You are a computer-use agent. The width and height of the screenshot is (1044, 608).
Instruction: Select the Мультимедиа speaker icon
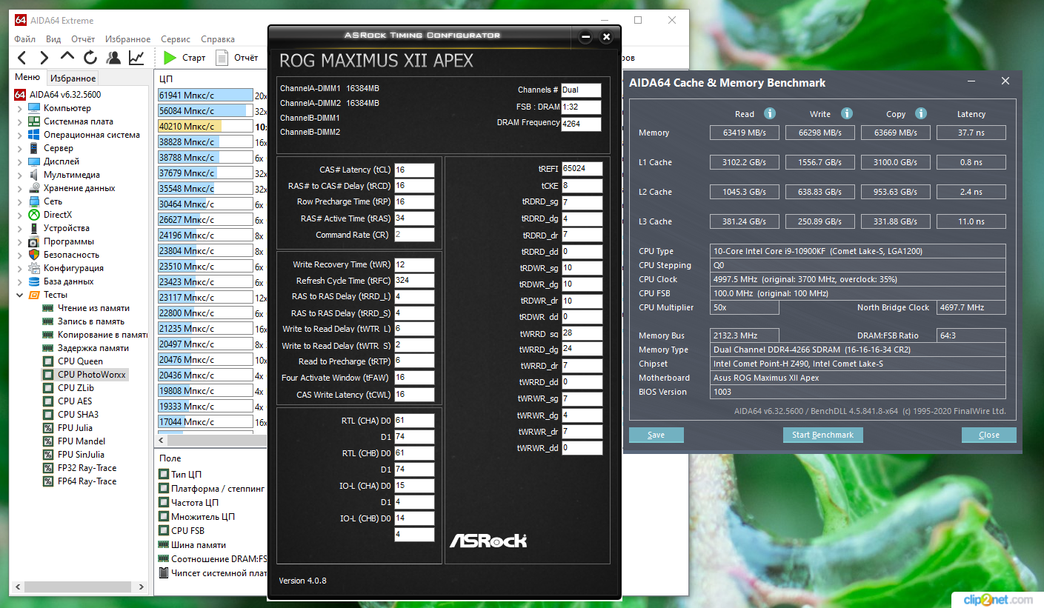pyautogui.click(x=33, y=175)
